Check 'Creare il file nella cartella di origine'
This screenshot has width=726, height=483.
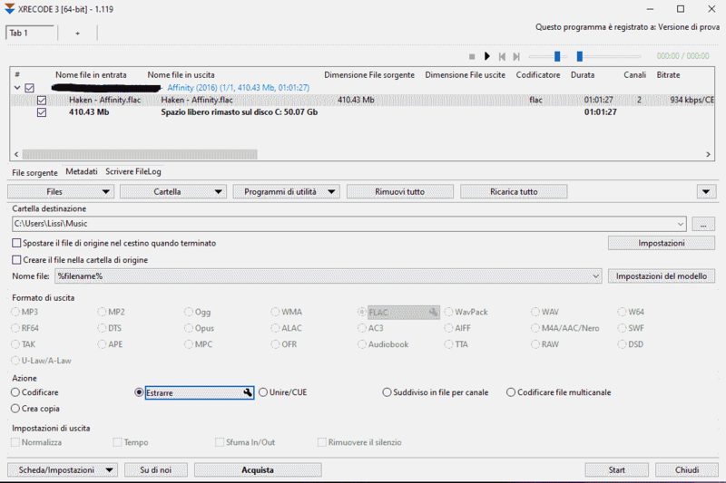tap(17, 260)
